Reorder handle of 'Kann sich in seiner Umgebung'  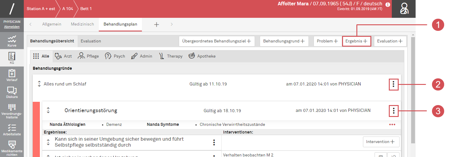(48, 142)
